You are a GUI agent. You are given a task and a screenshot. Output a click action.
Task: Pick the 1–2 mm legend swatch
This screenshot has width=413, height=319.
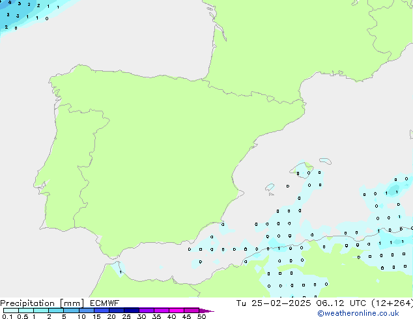[x=41, y=311]
